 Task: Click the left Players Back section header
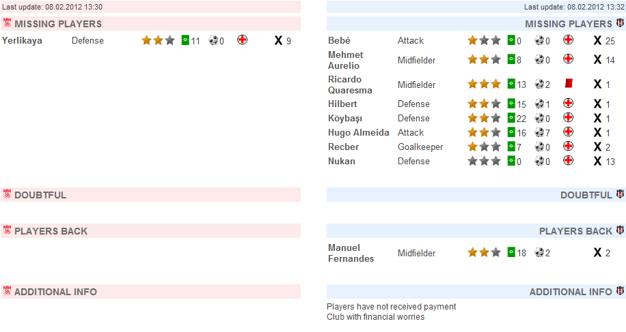(150, 231)
